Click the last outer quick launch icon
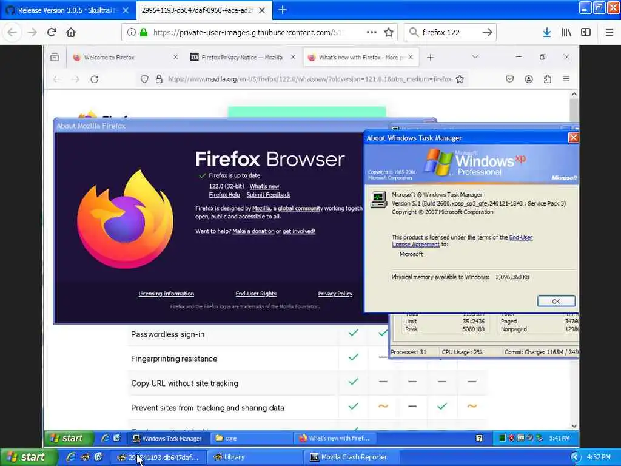Image resolution: width=621 pixels, height=466 pixels. point(99,457)
